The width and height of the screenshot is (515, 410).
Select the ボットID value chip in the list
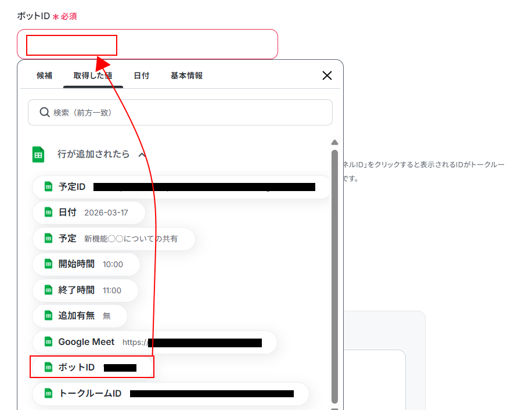[92, 367]
